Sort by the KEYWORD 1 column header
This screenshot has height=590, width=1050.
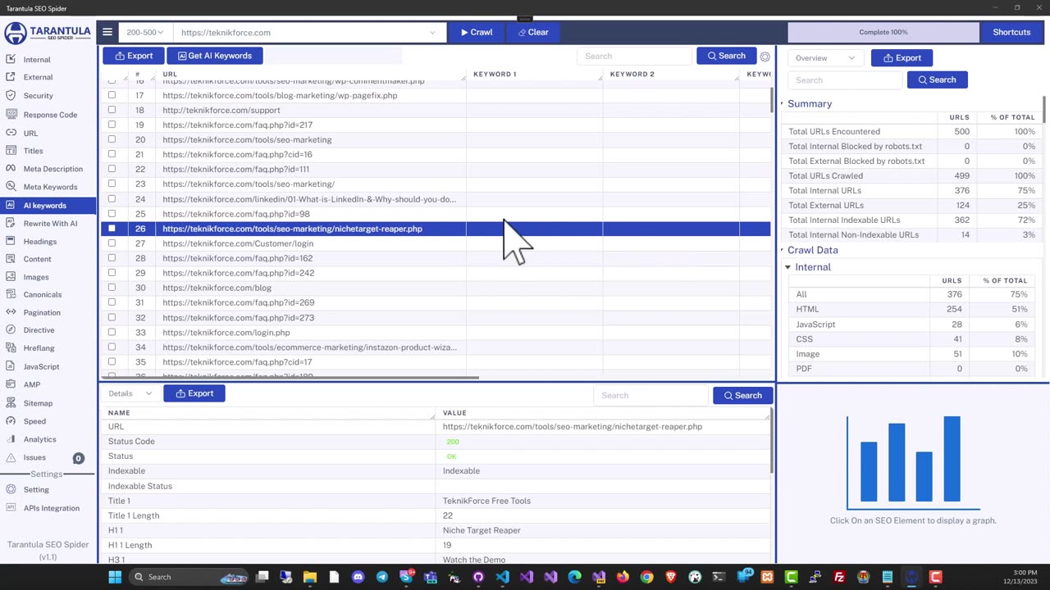pos(495,74)
